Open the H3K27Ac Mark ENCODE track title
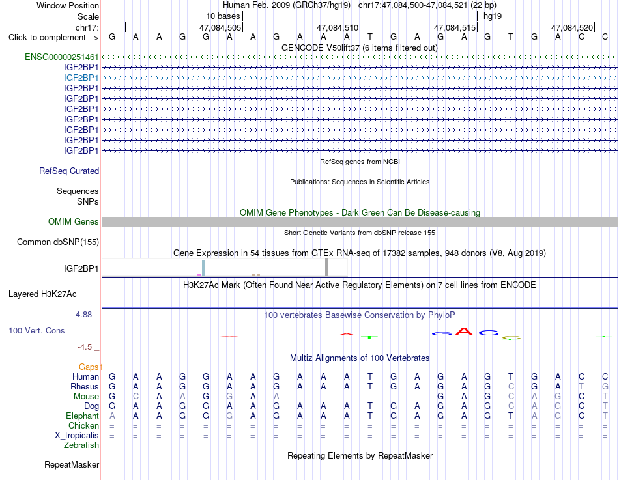 (x=359, y=285)
